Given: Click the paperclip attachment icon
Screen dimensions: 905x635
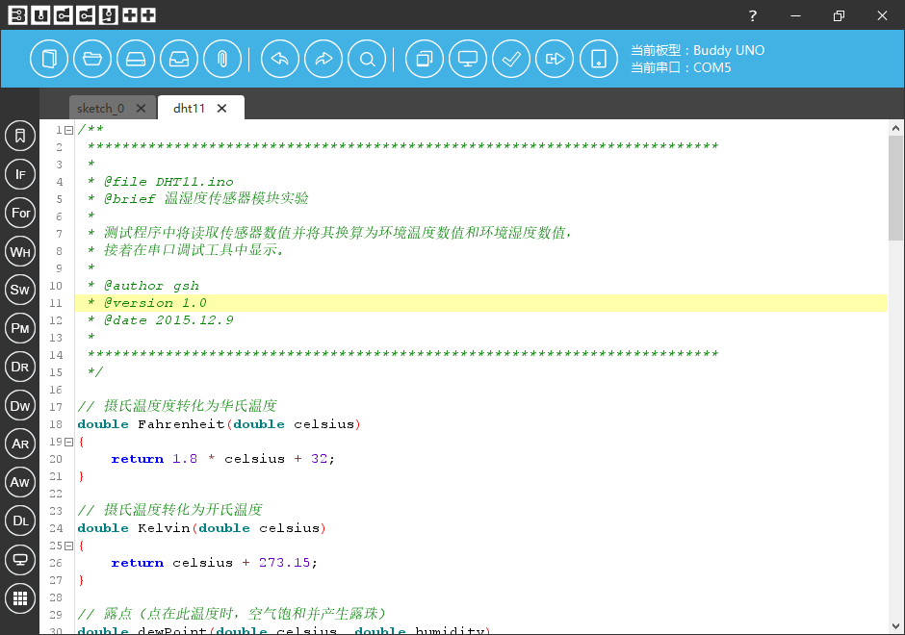Looking at the screenshot, I should coord(222,59).
